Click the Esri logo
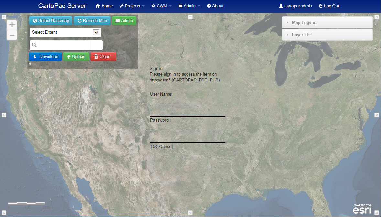Image resolution: width=381 pixels, height=217 pixels. pos(362,210)
